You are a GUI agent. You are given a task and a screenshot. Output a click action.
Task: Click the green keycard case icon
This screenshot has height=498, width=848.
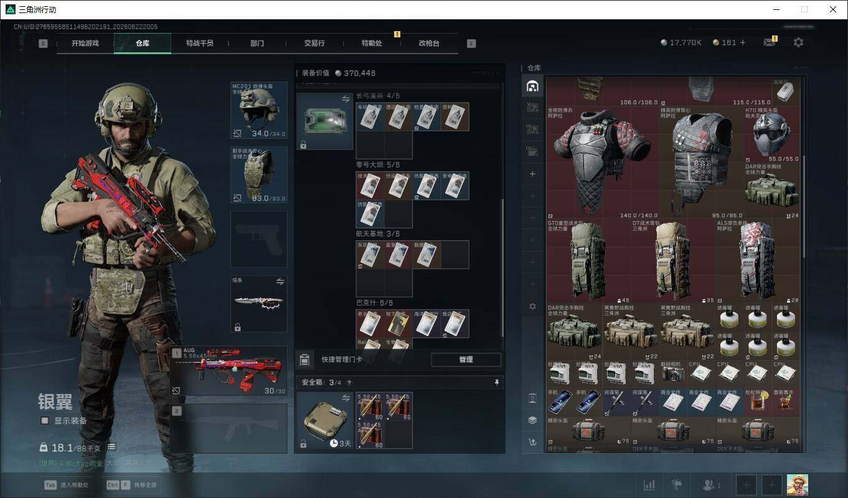point(324,121)
